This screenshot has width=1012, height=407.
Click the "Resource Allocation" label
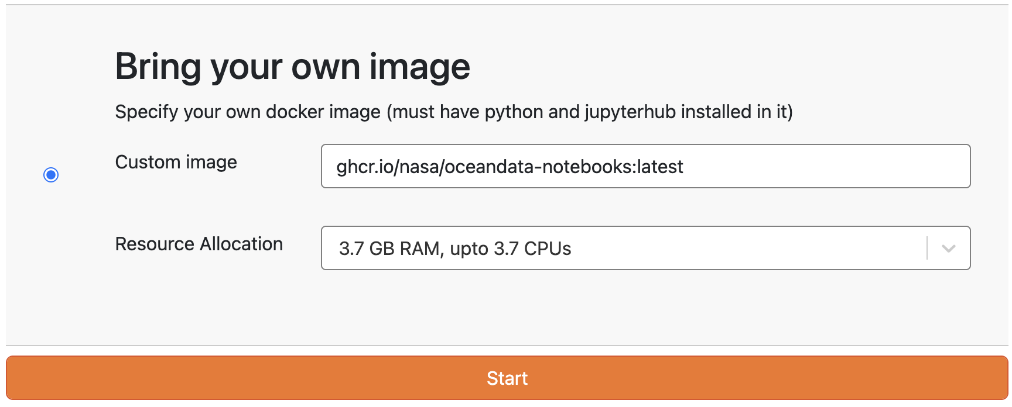point(199,244)
